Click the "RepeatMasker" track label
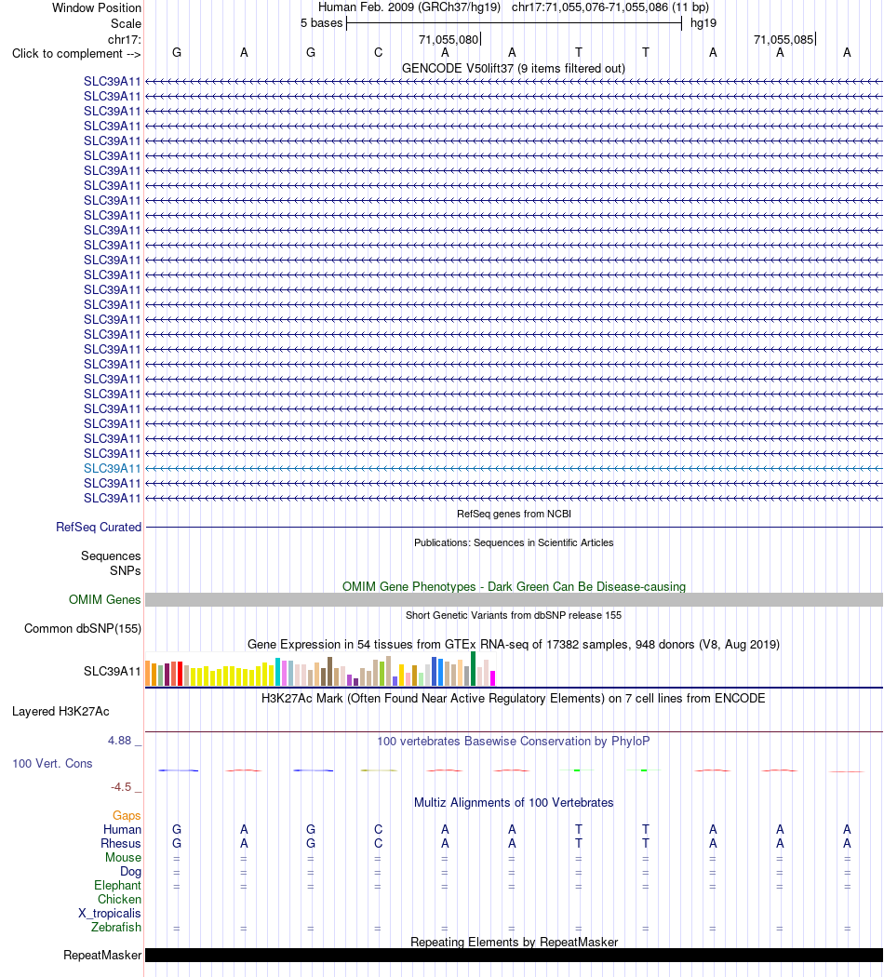884x977 pixels. [x=102, y=956]
